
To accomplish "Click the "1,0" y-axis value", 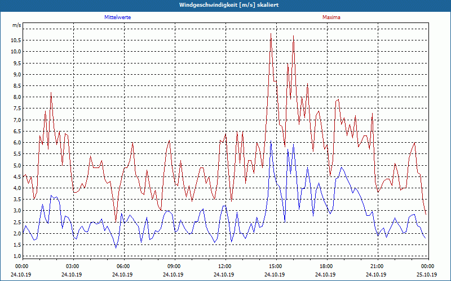I will pos(17,256).
